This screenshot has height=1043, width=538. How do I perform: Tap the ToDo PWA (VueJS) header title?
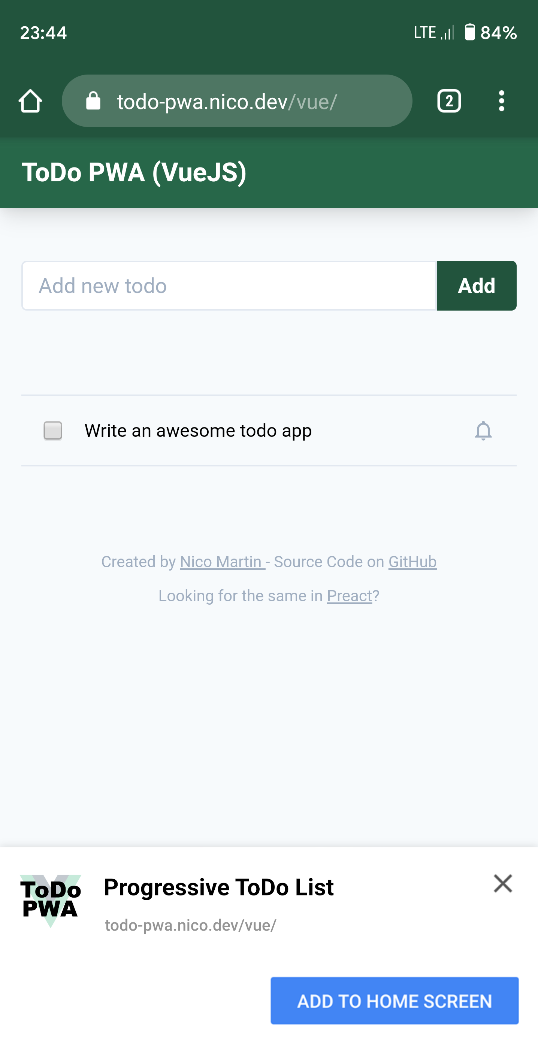(x=134, y=173)
